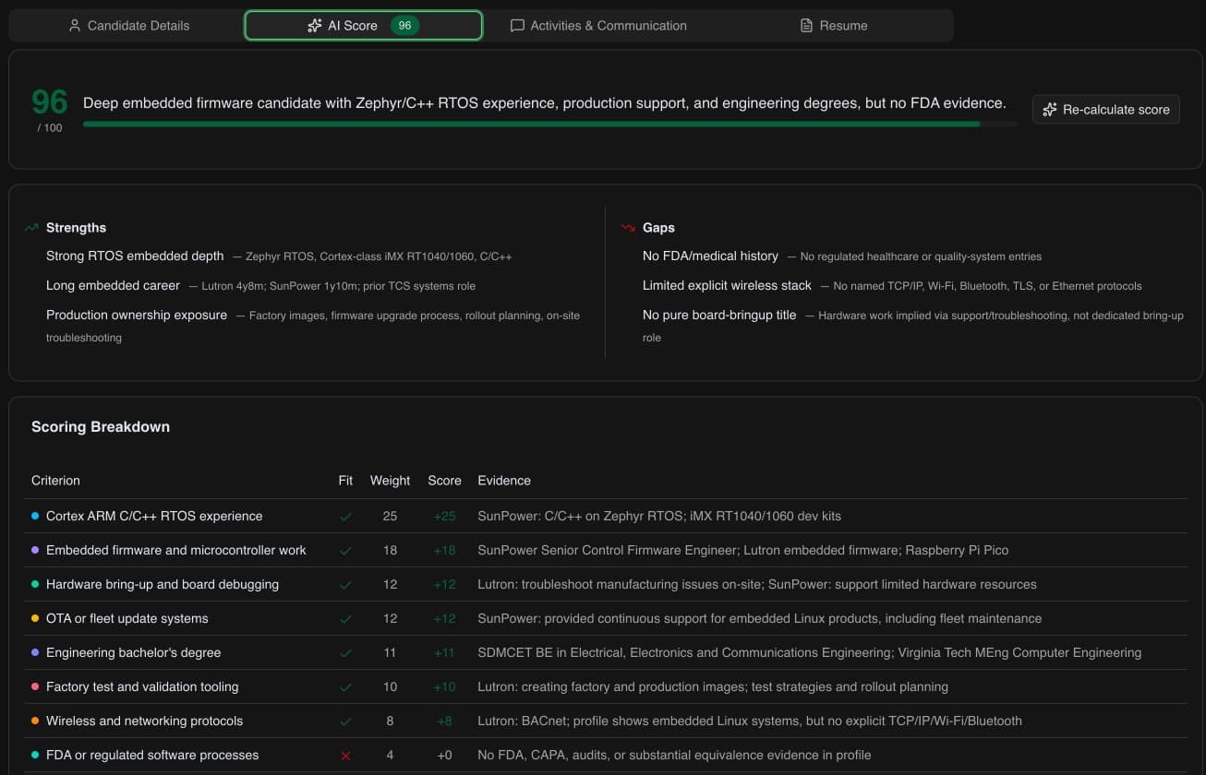Image resolution: width=1206 pixels, height=775 pixels.
Task: Click the Evidence column header
Action: (504, 481)
